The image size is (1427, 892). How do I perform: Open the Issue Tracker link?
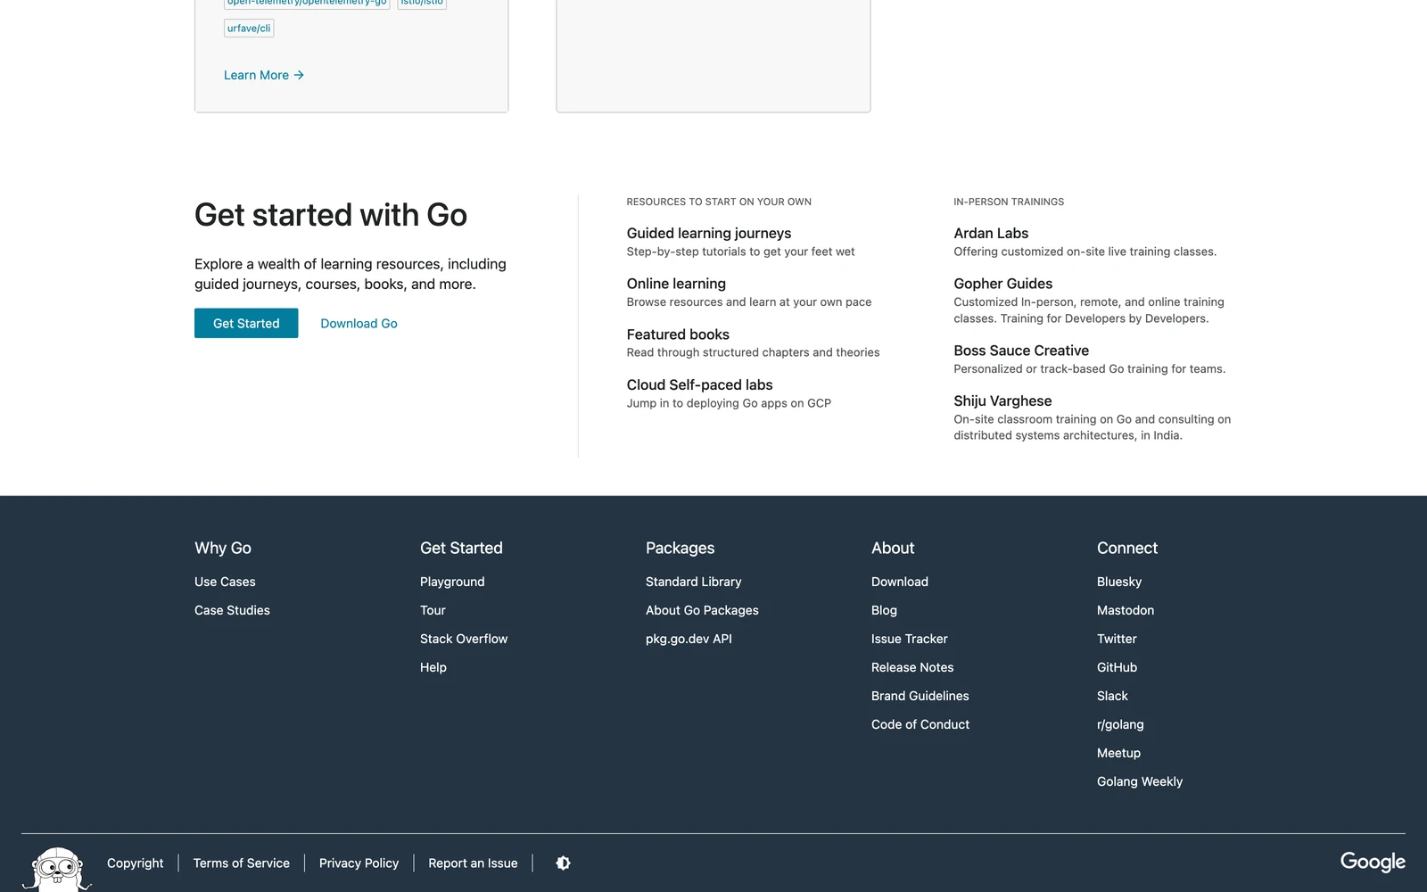click(909, 639)
